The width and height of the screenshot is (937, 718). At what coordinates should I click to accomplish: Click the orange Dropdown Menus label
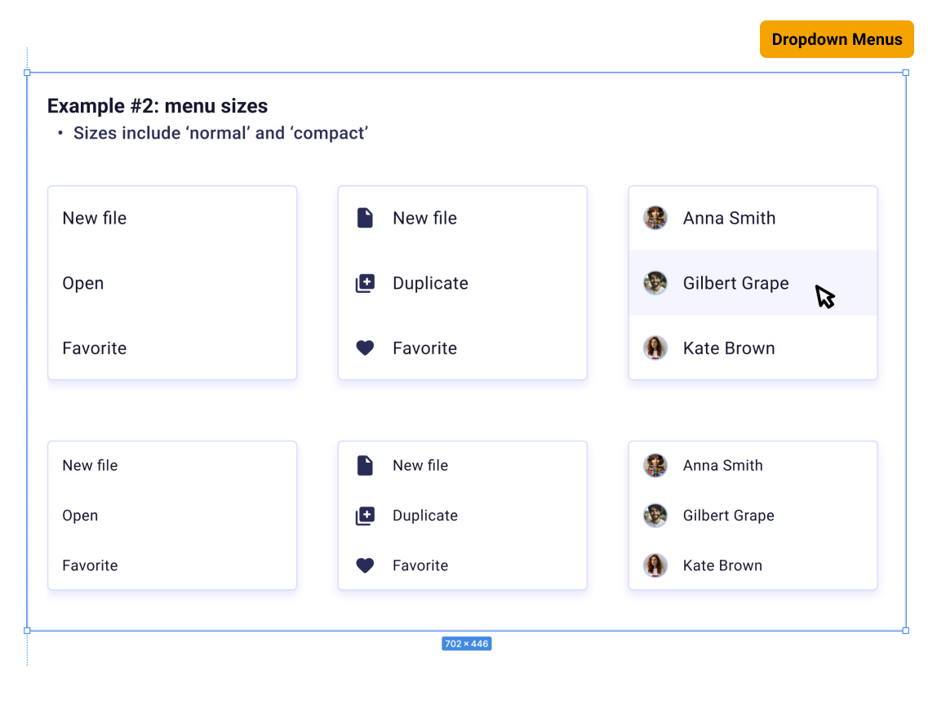(837, 38)
